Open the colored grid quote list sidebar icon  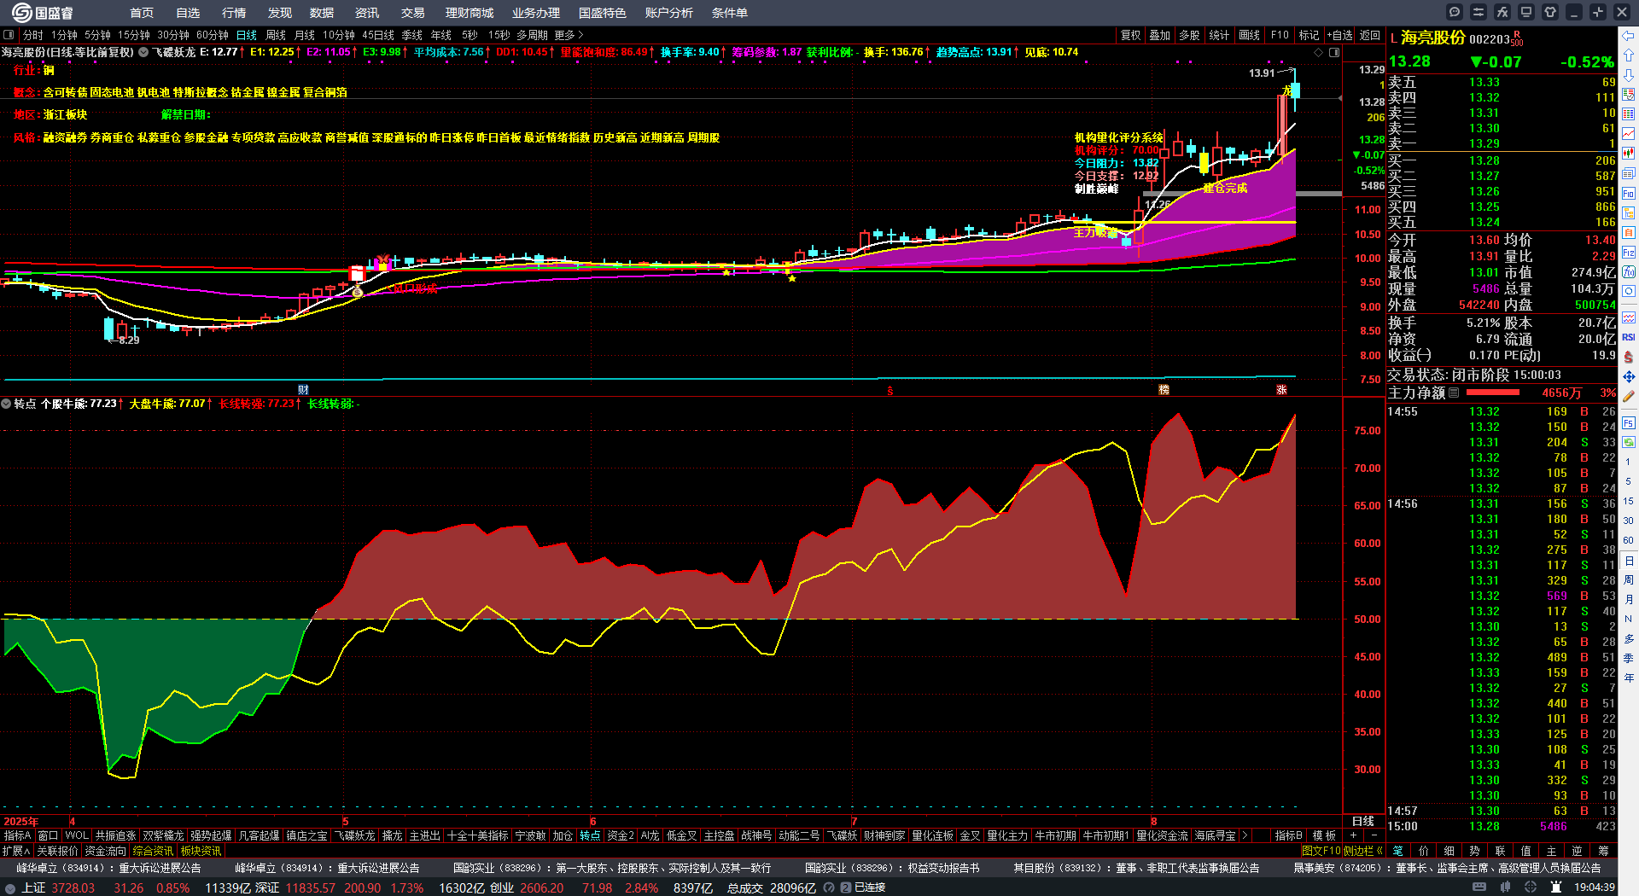click(1629, 114)
